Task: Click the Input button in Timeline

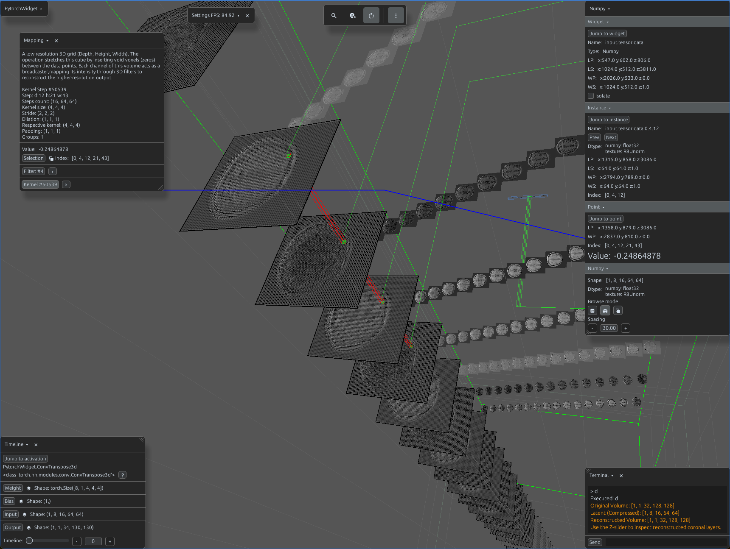Action: 11,514
